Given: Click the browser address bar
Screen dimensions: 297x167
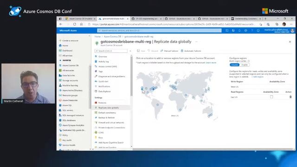Looking at the screenshot, I should click(x=174, y=24).
